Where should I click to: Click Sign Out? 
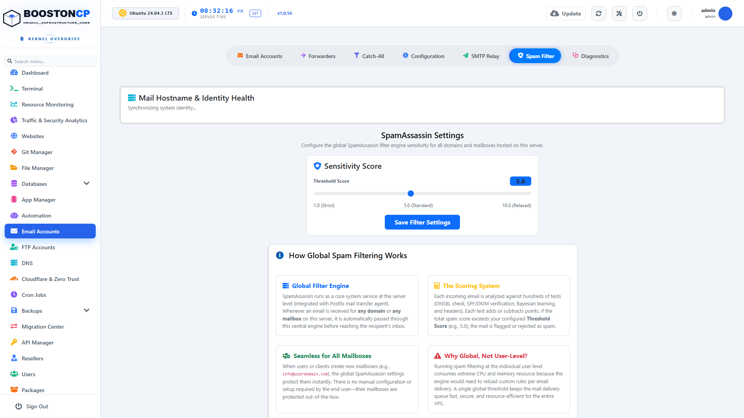(x=32, y=406)
